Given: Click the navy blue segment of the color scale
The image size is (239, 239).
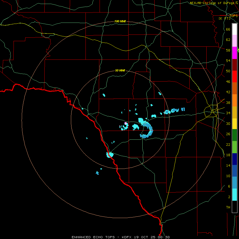Looking at the screenshot, I should (234, 159).
